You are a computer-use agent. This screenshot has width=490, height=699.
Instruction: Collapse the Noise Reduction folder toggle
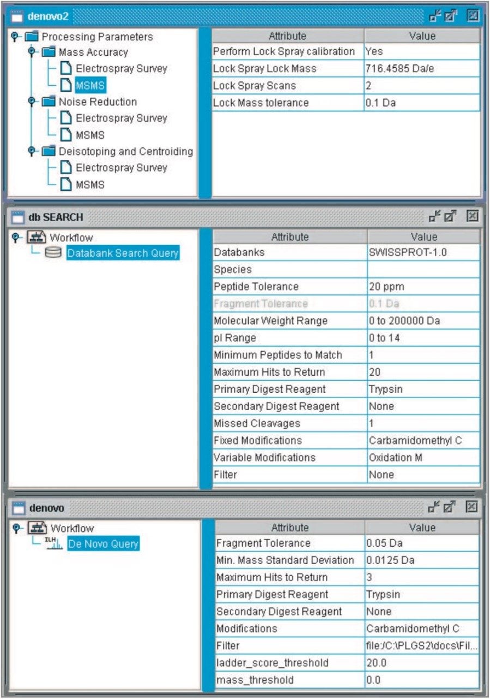[32, 102]
